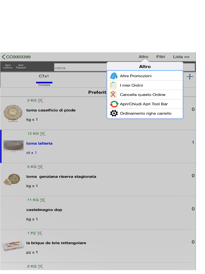Tap quantity 0 for castelmagno dop
Screen dimensions: 205x274
(x=193, y=209)
